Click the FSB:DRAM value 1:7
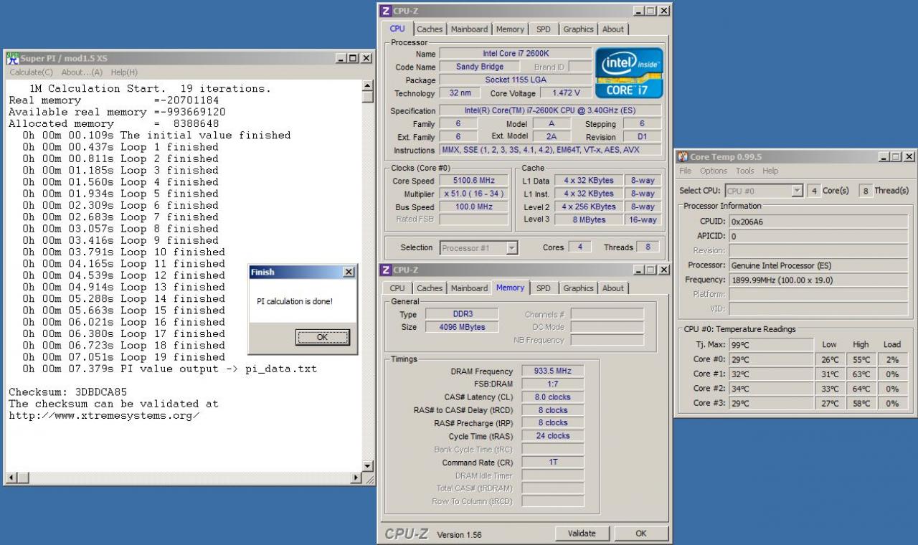Screen dimensions: 918x545 pyautogui.click(x=553, y=384)
